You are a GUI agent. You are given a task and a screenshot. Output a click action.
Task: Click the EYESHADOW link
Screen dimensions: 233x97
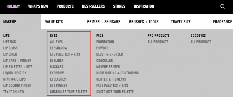click(59, 48)
